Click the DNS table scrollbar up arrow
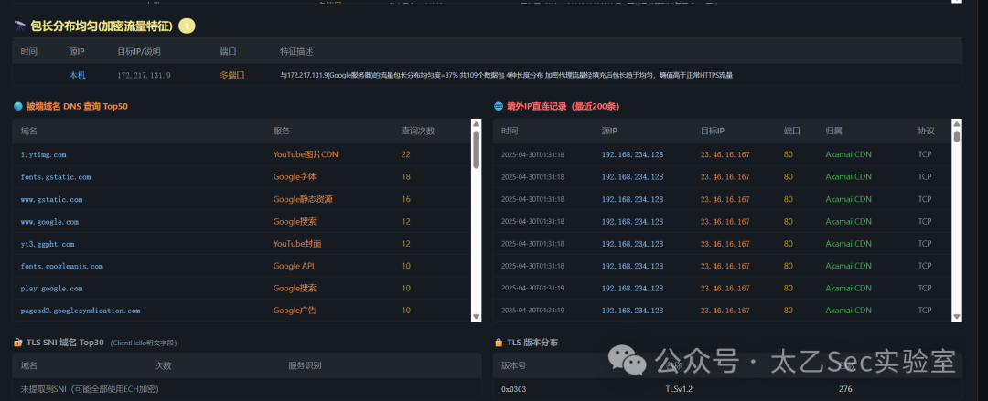The height and width of the screenshot is (401, 988). (477, 123)
